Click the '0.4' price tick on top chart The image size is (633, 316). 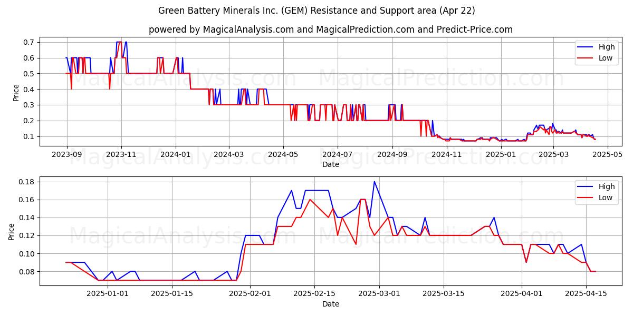pyautogui.click(x=30, y=90)
